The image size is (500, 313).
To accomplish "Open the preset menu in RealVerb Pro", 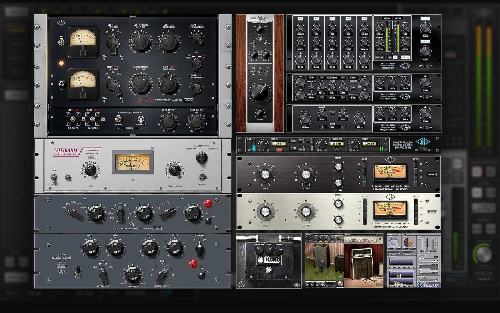I will pos(401,235).
